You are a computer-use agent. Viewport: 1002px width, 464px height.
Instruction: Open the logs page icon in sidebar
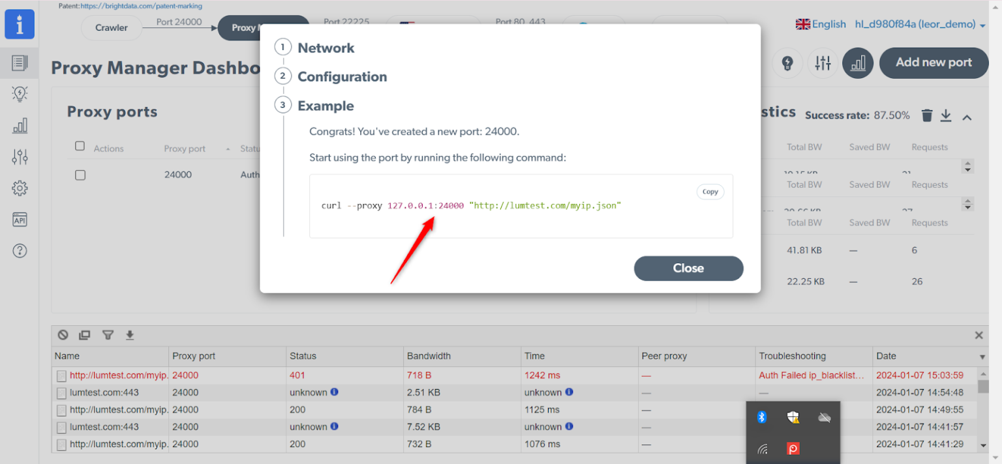[20, 63]
